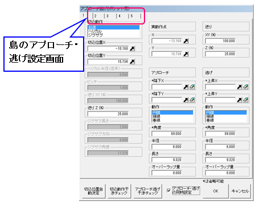The width and height of the screenshot is (256, 205).
Task: Click 切込位置X input field showing -10.168
Action: tap(108, 48)
